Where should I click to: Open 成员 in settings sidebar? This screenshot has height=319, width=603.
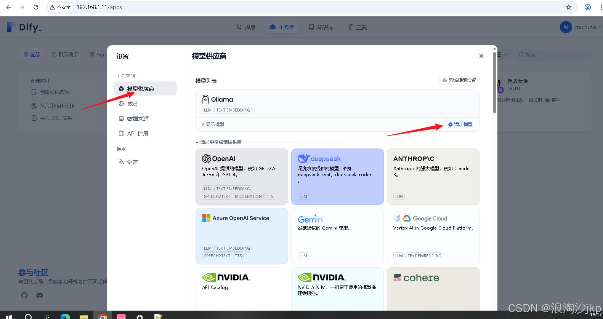145,104
